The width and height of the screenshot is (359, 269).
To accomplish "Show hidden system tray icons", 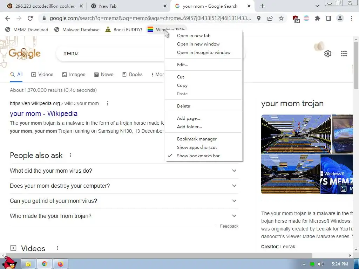I will 304,264.
